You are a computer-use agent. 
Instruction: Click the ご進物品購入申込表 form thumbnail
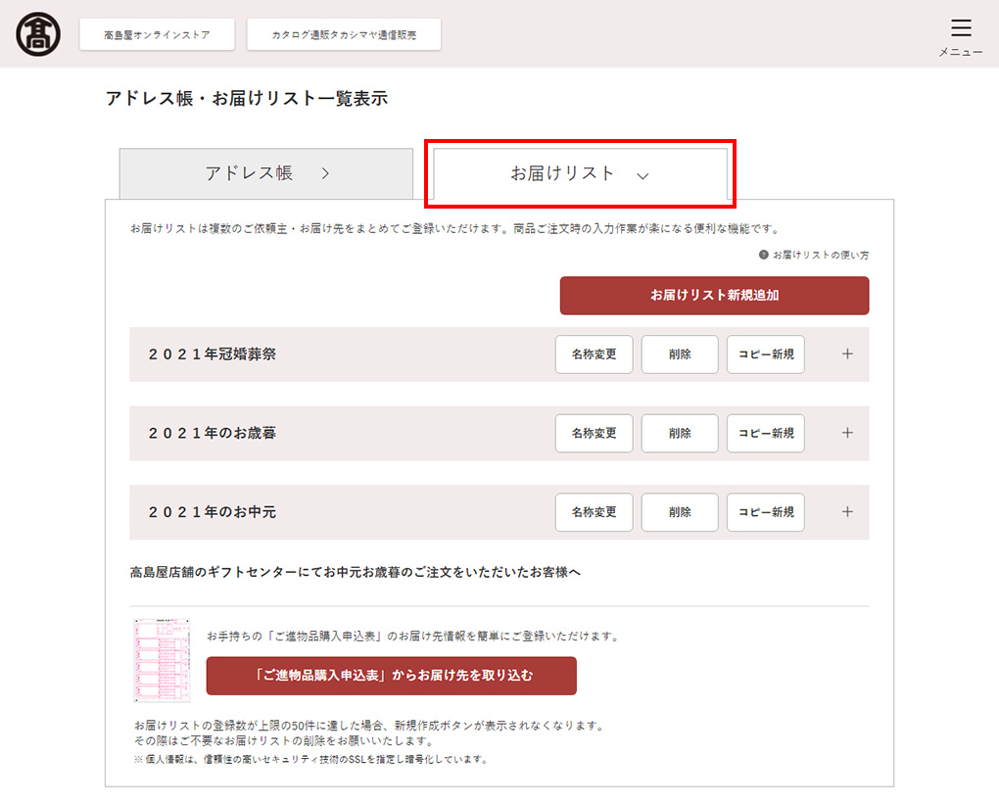click(162, 660)
